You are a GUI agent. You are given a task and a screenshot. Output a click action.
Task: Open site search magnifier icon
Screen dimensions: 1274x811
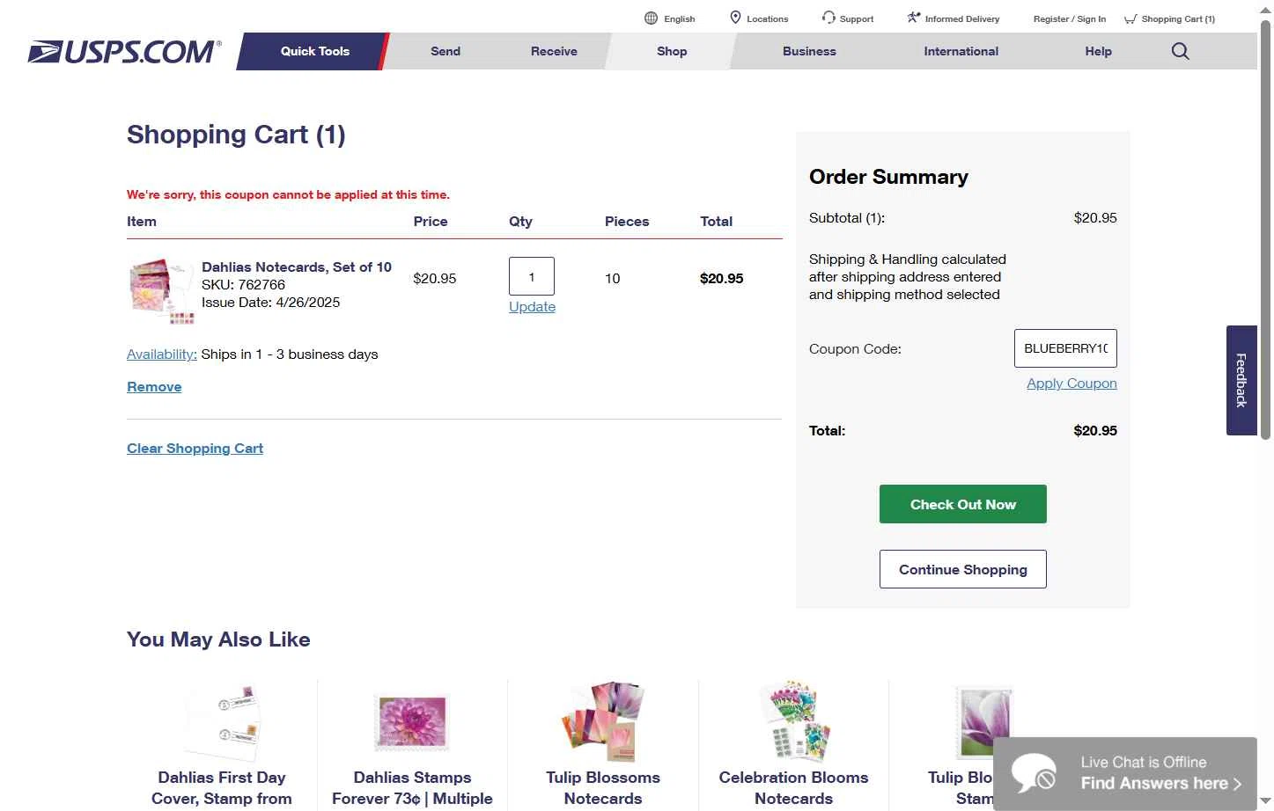(x=1180, y=51)
